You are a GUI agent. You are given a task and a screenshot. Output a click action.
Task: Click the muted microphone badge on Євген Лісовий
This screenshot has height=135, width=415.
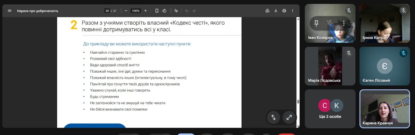point(403,53)
